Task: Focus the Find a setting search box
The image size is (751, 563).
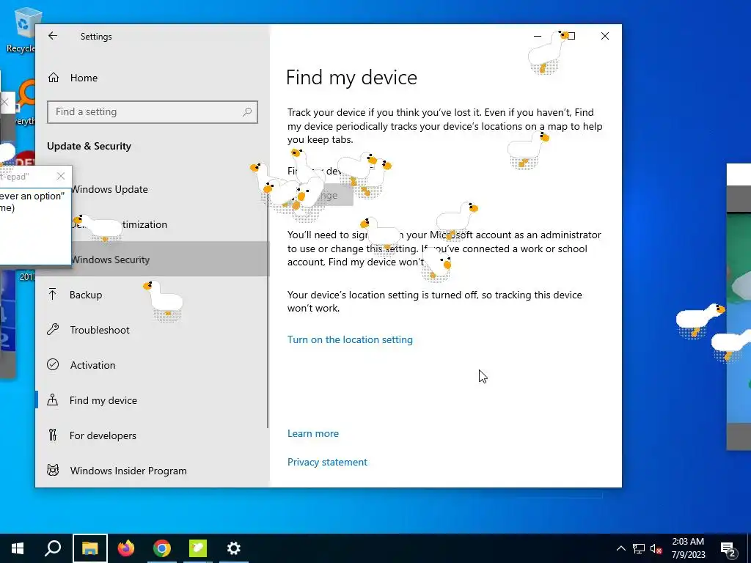Action: (153, 112)
